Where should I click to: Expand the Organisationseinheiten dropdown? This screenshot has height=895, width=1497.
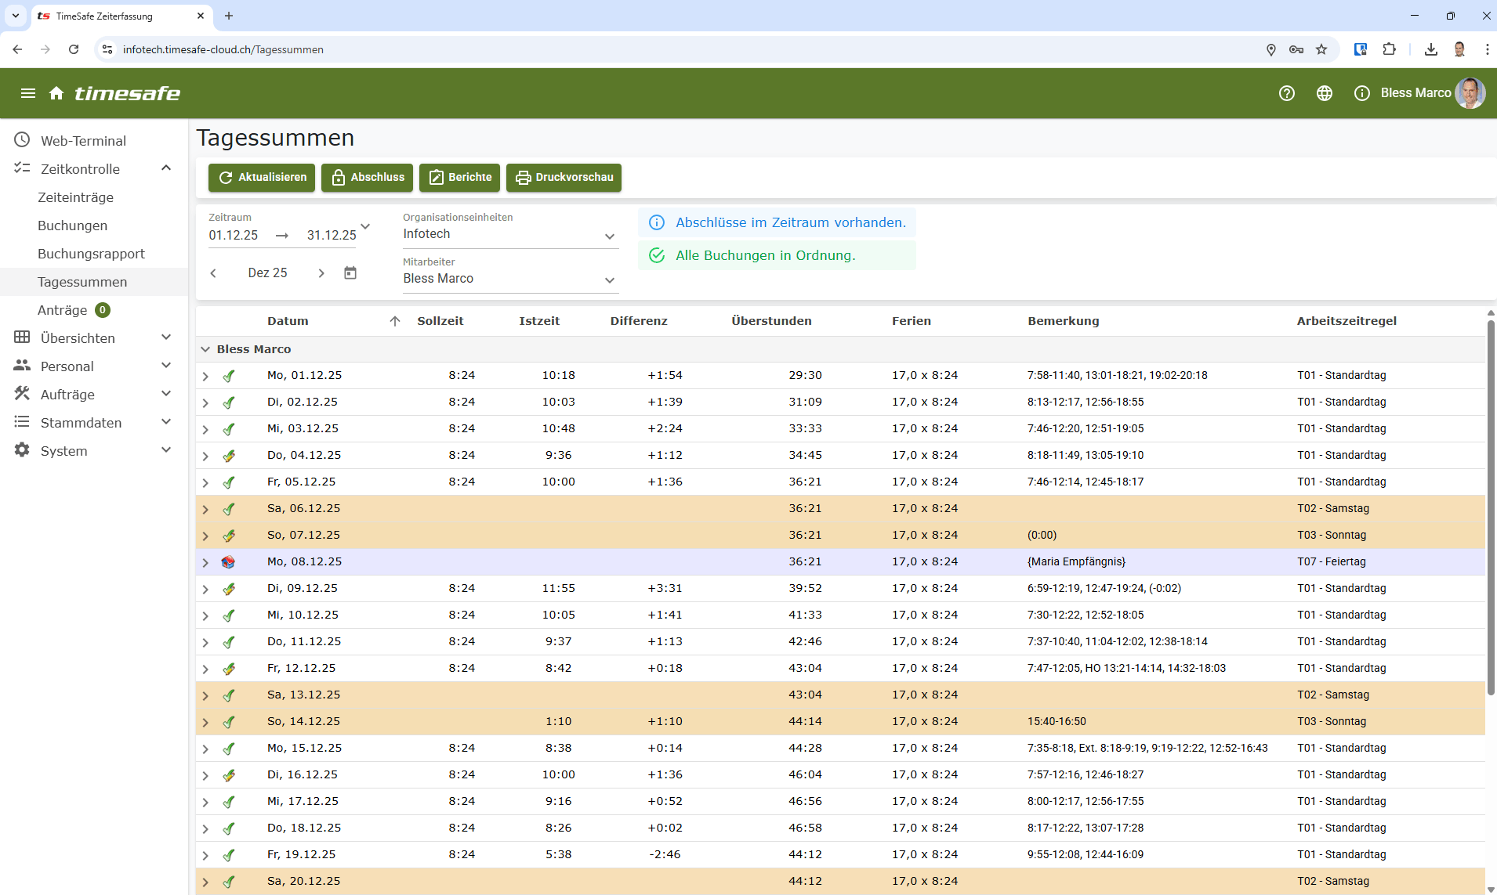pos(609,236)
